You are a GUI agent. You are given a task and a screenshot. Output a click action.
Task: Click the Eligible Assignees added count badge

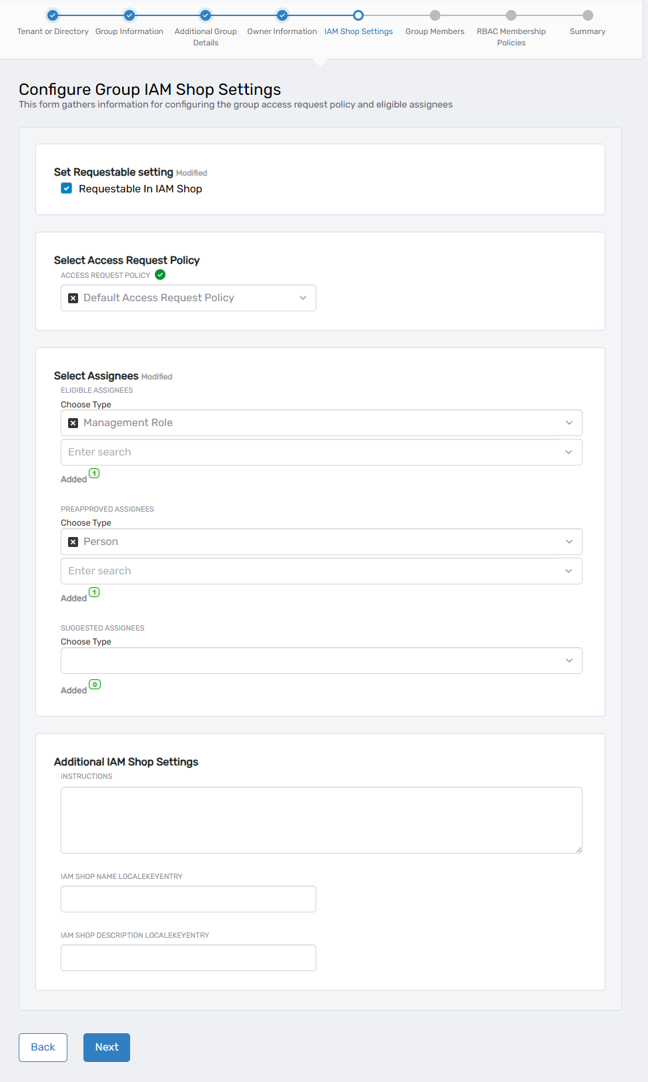tap(94, 474)
